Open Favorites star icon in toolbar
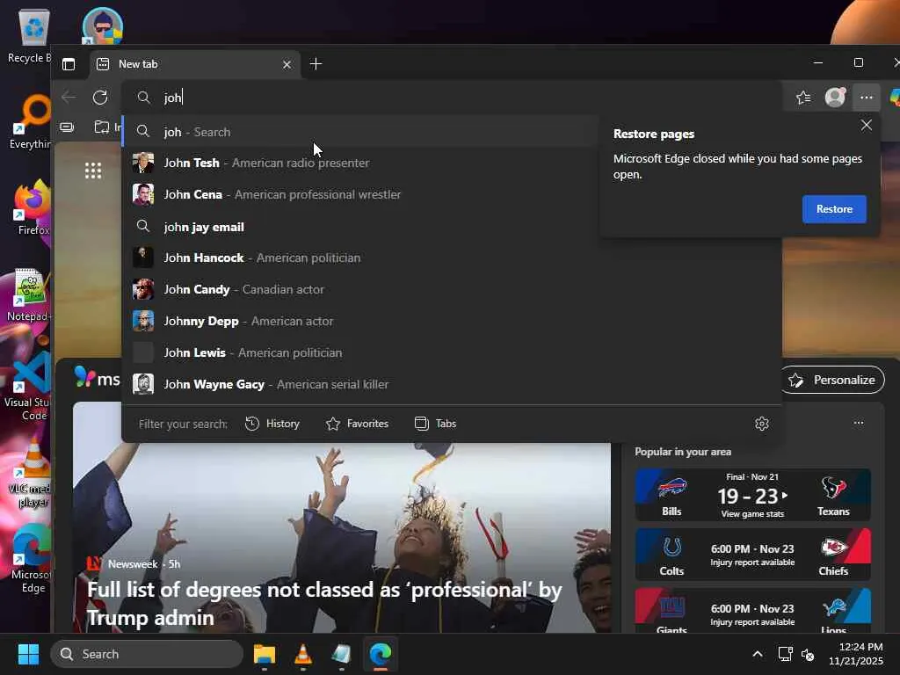The height and width of the screenshot is (675, 900). click(803, 98)
